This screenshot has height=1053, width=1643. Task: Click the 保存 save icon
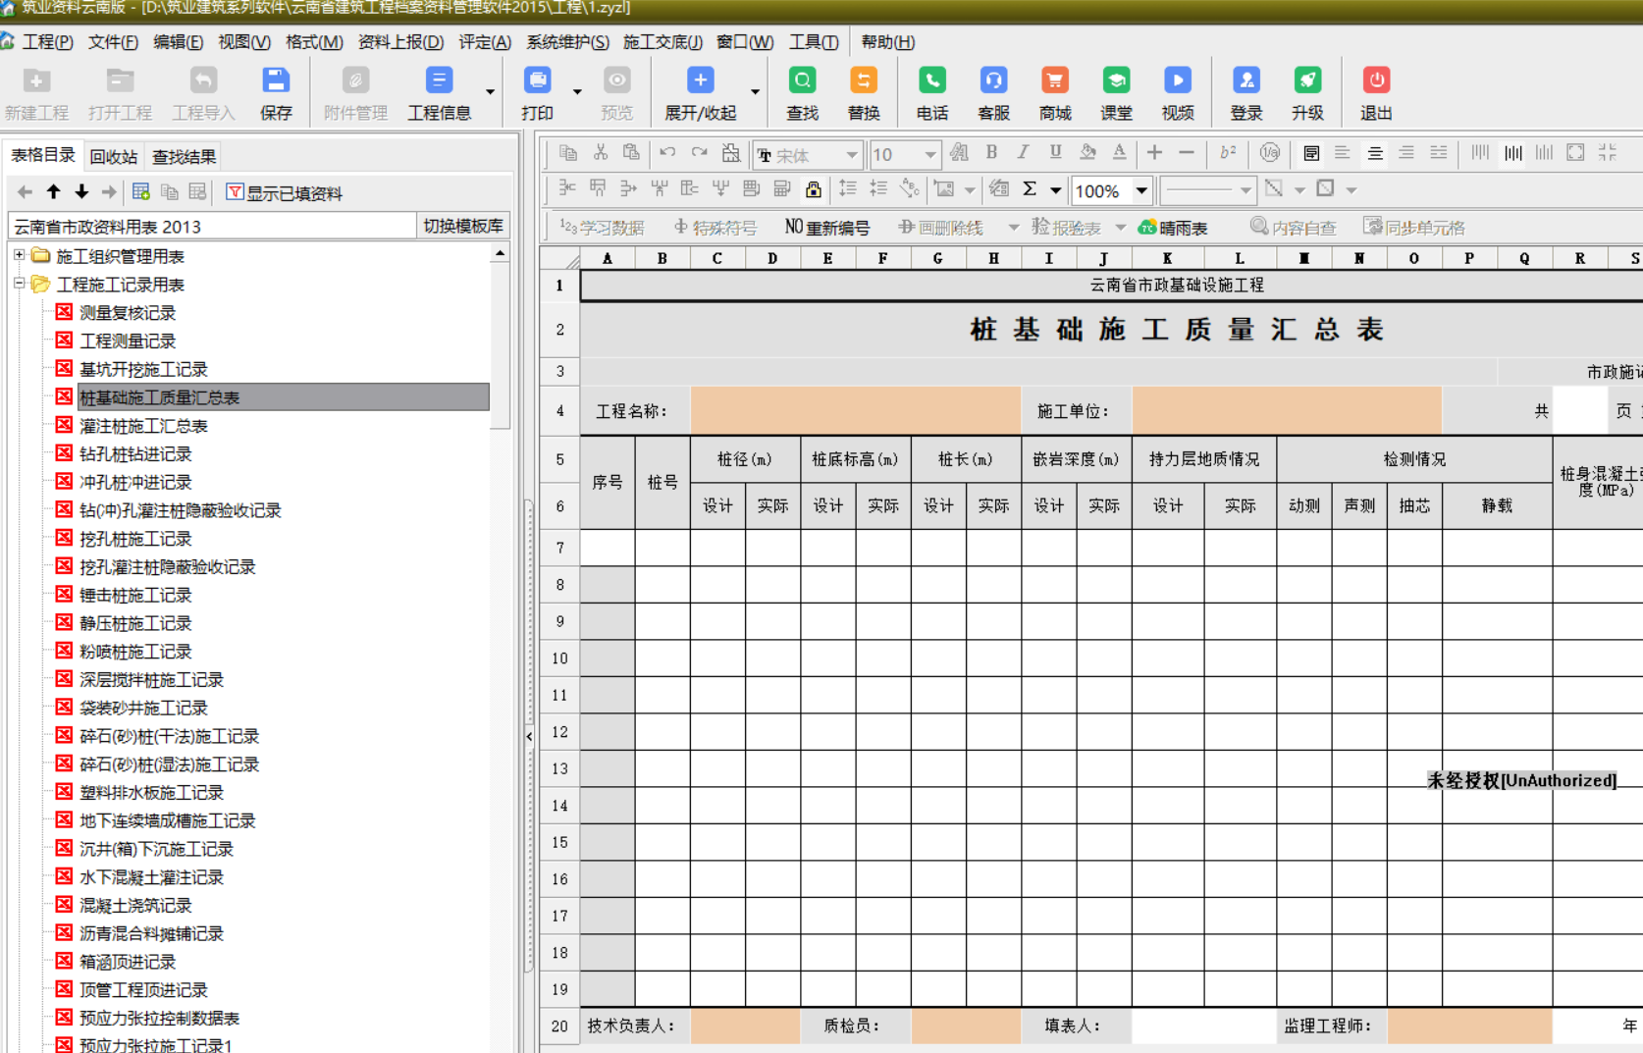[276, 81]
